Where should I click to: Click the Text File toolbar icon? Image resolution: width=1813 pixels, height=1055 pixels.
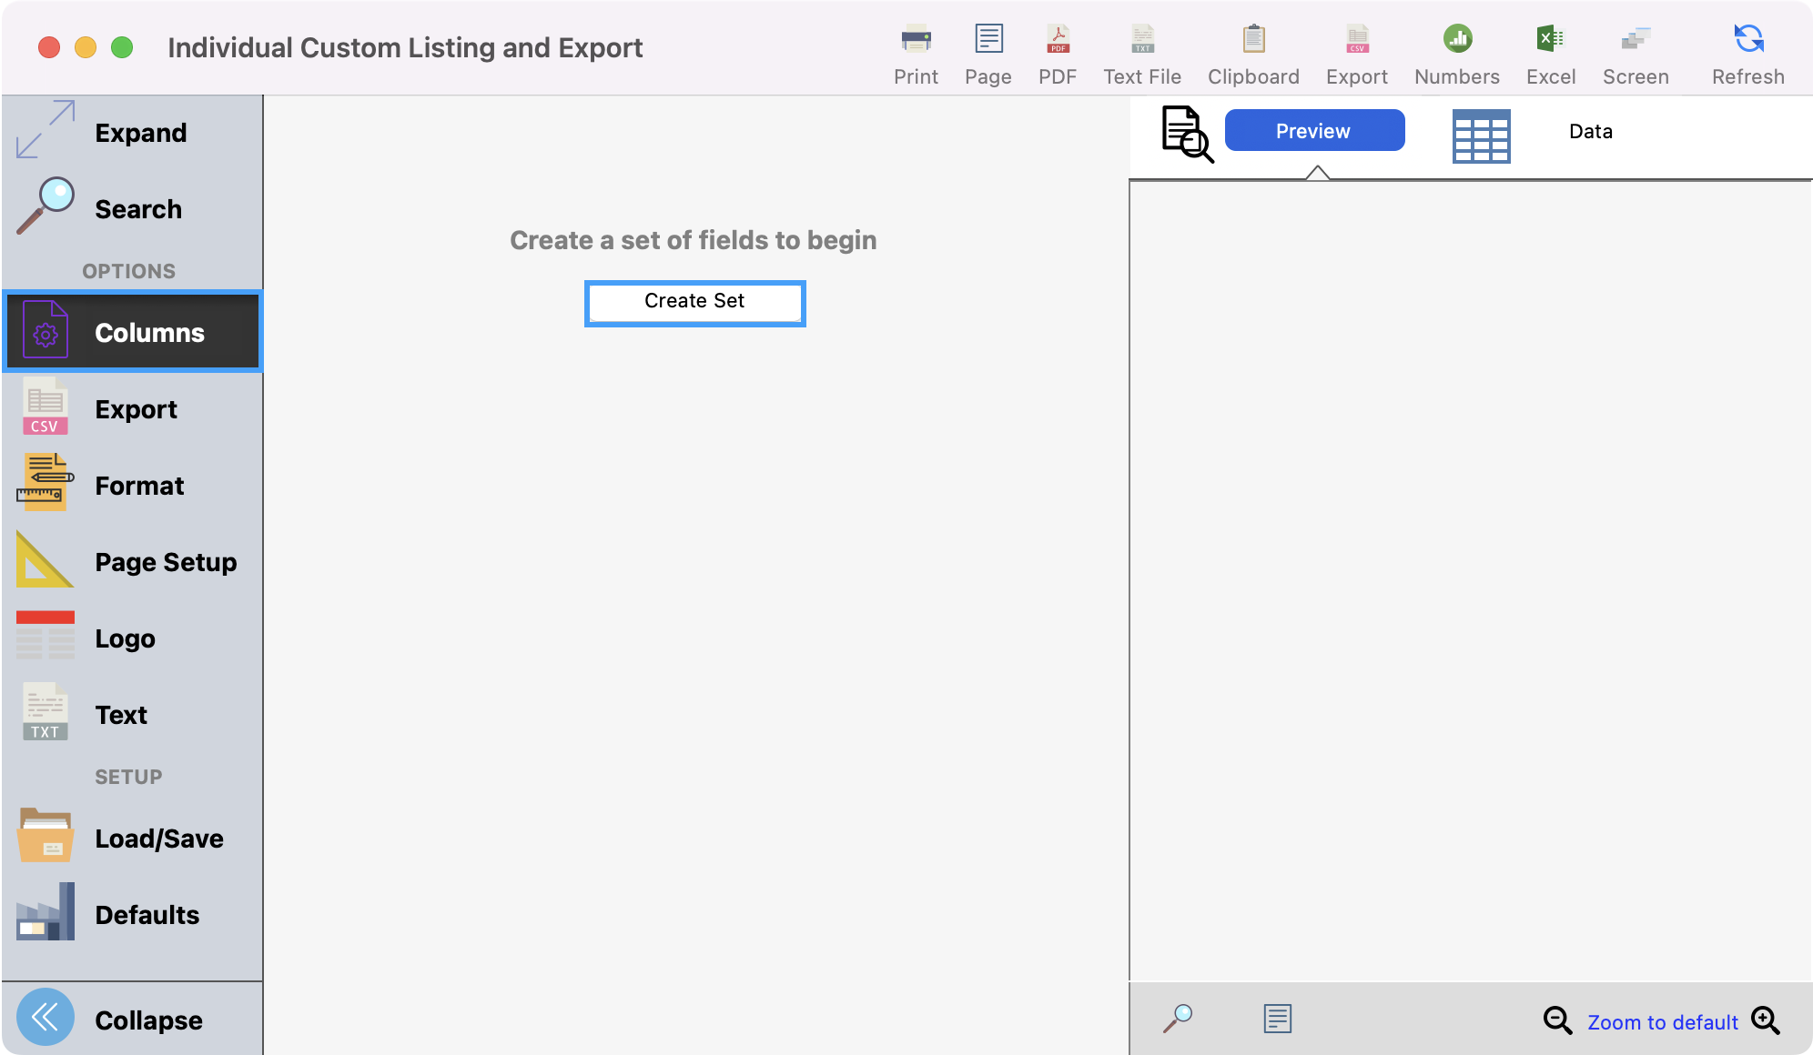pyautogui.click(x=1142, y=39)
